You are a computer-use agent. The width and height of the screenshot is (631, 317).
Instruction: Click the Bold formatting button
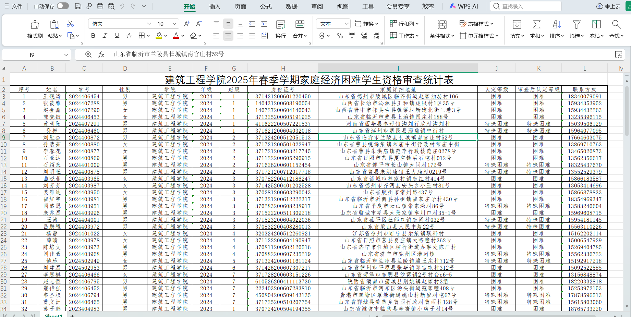[93, 36]
